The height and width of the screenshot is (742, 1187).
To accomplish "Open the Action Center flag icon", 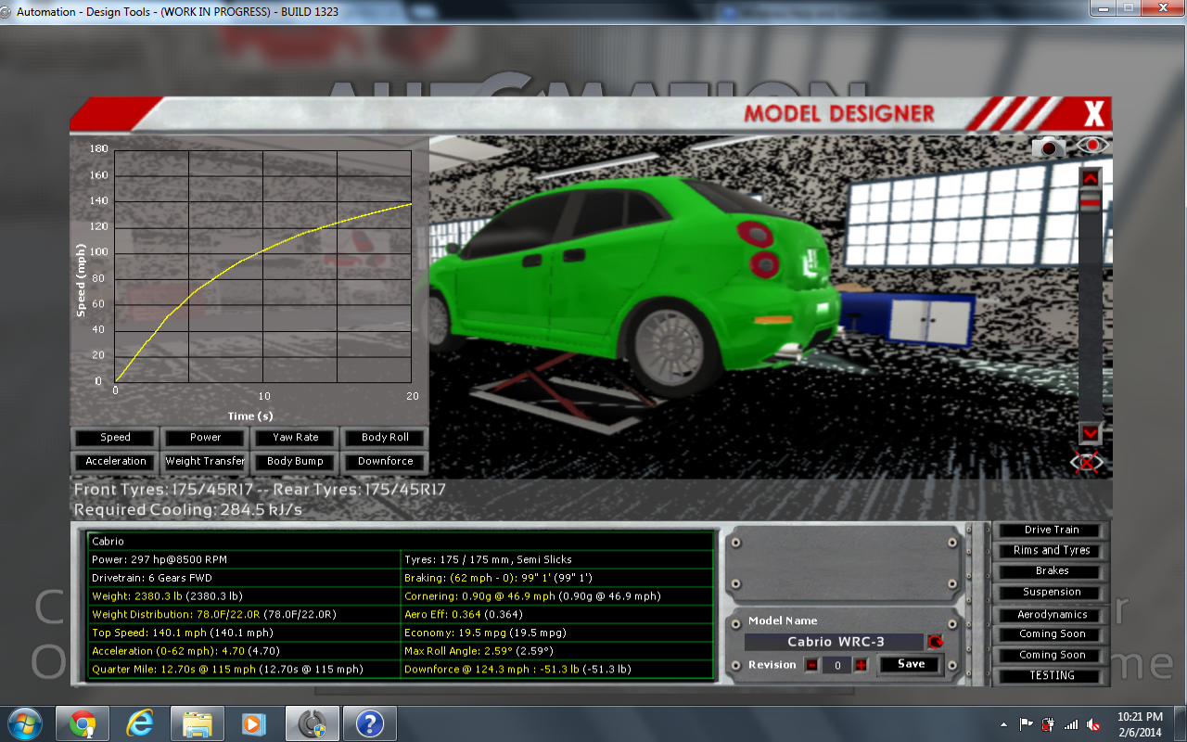I will (1027, 724).
